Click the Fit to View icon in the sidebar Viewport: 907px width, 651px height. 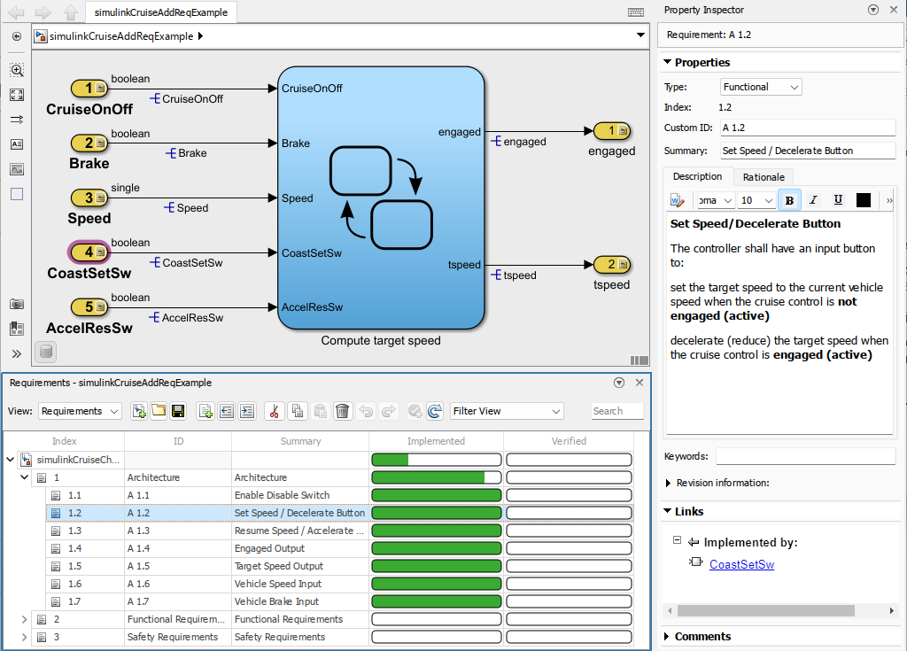tap(16, 95)
